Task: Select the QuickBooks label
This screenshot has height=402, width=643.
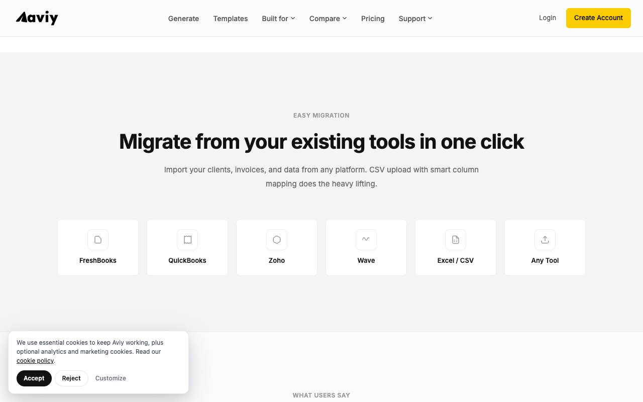Action: click(x=187, y=260)
